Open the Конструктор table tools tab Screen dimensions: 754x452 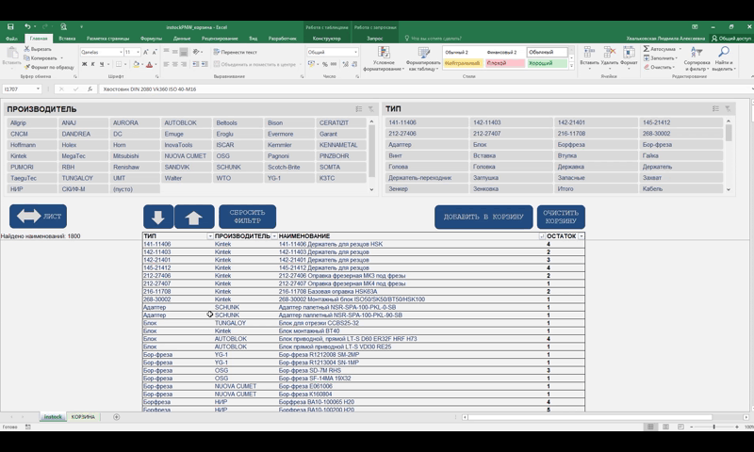pos(326,39)
